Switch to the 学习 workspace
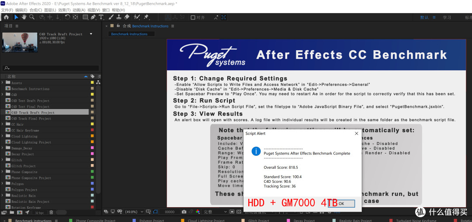The width and height of the screenshot is (472, 222). pyautogui.click(x=447, y=17)
